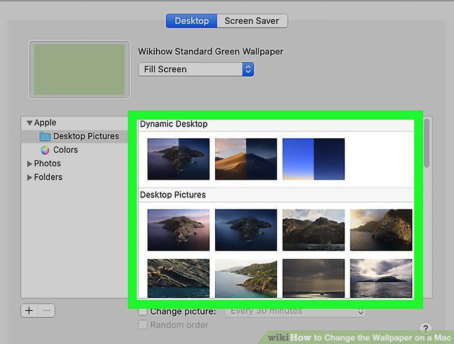Image resolution: width=454 pixels, height=344 pixels.
Task: Select Colors in the sidebar
Action: (x=65, y=150)
